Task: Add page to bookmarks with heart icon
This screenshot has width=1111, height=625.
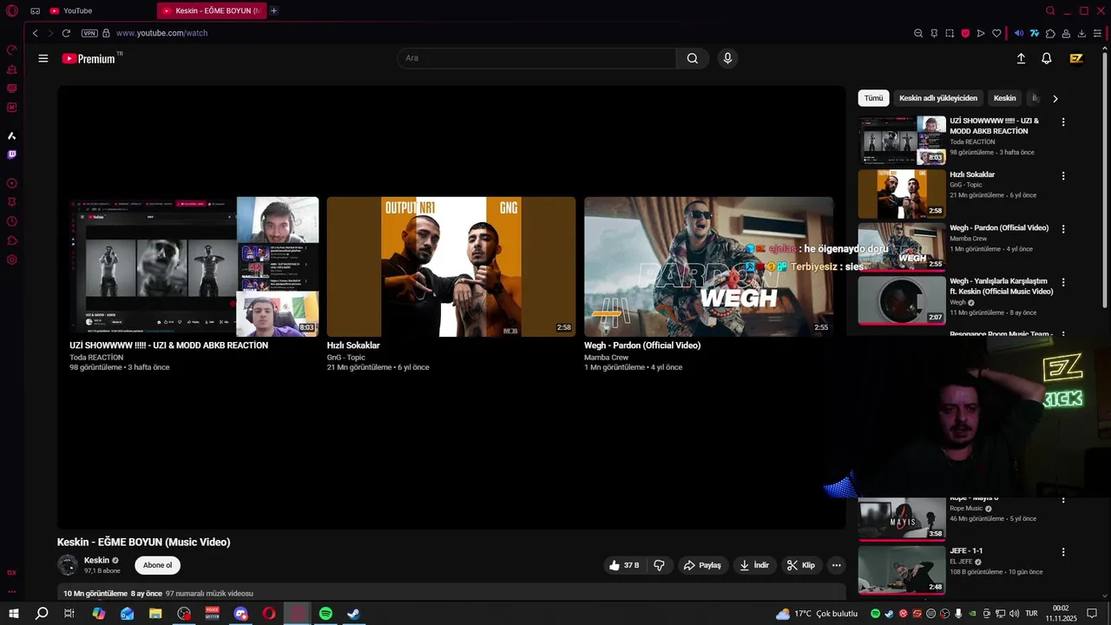Action: [996, 33]
